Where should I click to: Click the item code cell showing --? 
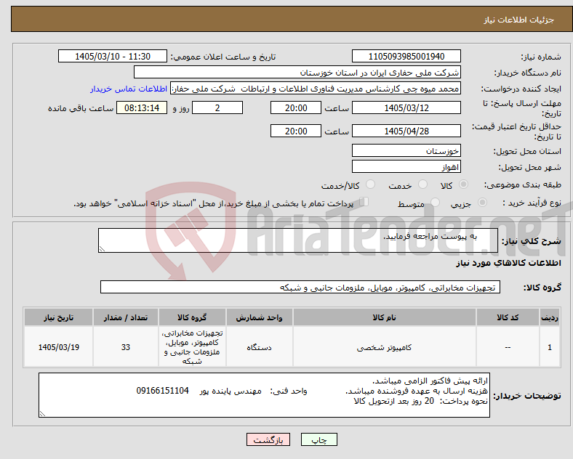(x=508, y=347)
